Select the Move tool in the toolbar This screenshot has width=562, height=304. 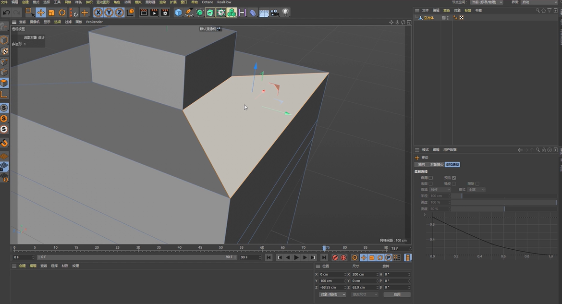40,12
